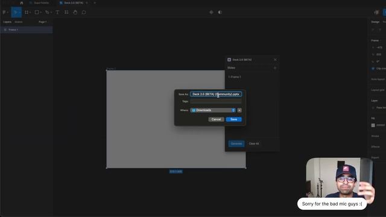Switch to the Assets tab

click(19, 22)
